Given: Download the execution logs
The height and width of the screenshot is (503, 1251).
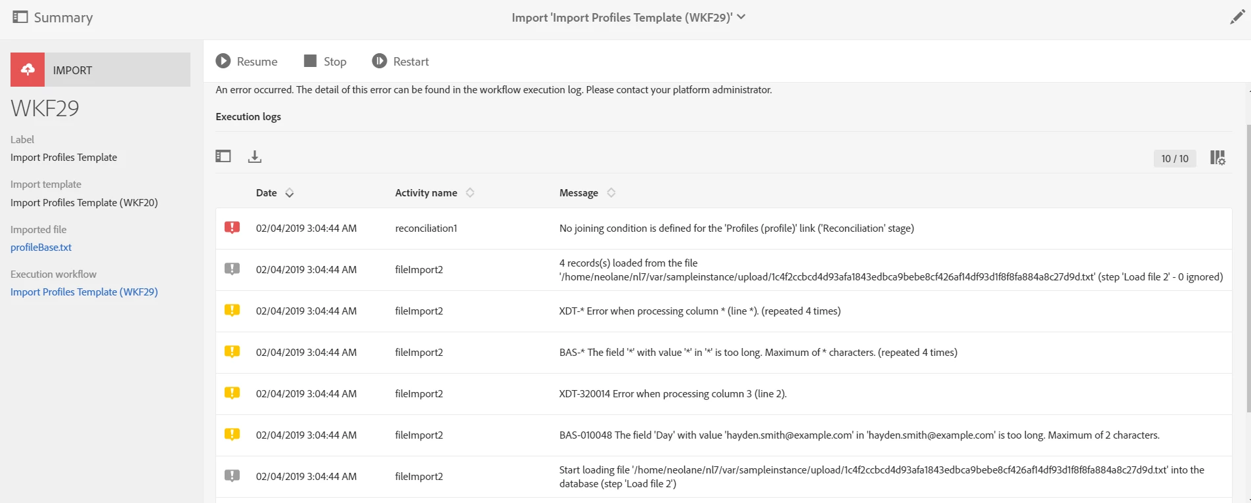Looking at the screenshot, I should click(x=255, y=156).
